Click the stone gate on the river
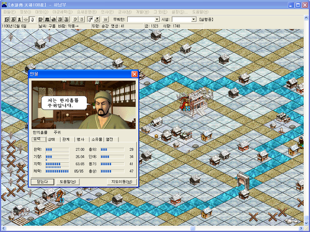Viewport: 310px width, 232px height. 243,181
